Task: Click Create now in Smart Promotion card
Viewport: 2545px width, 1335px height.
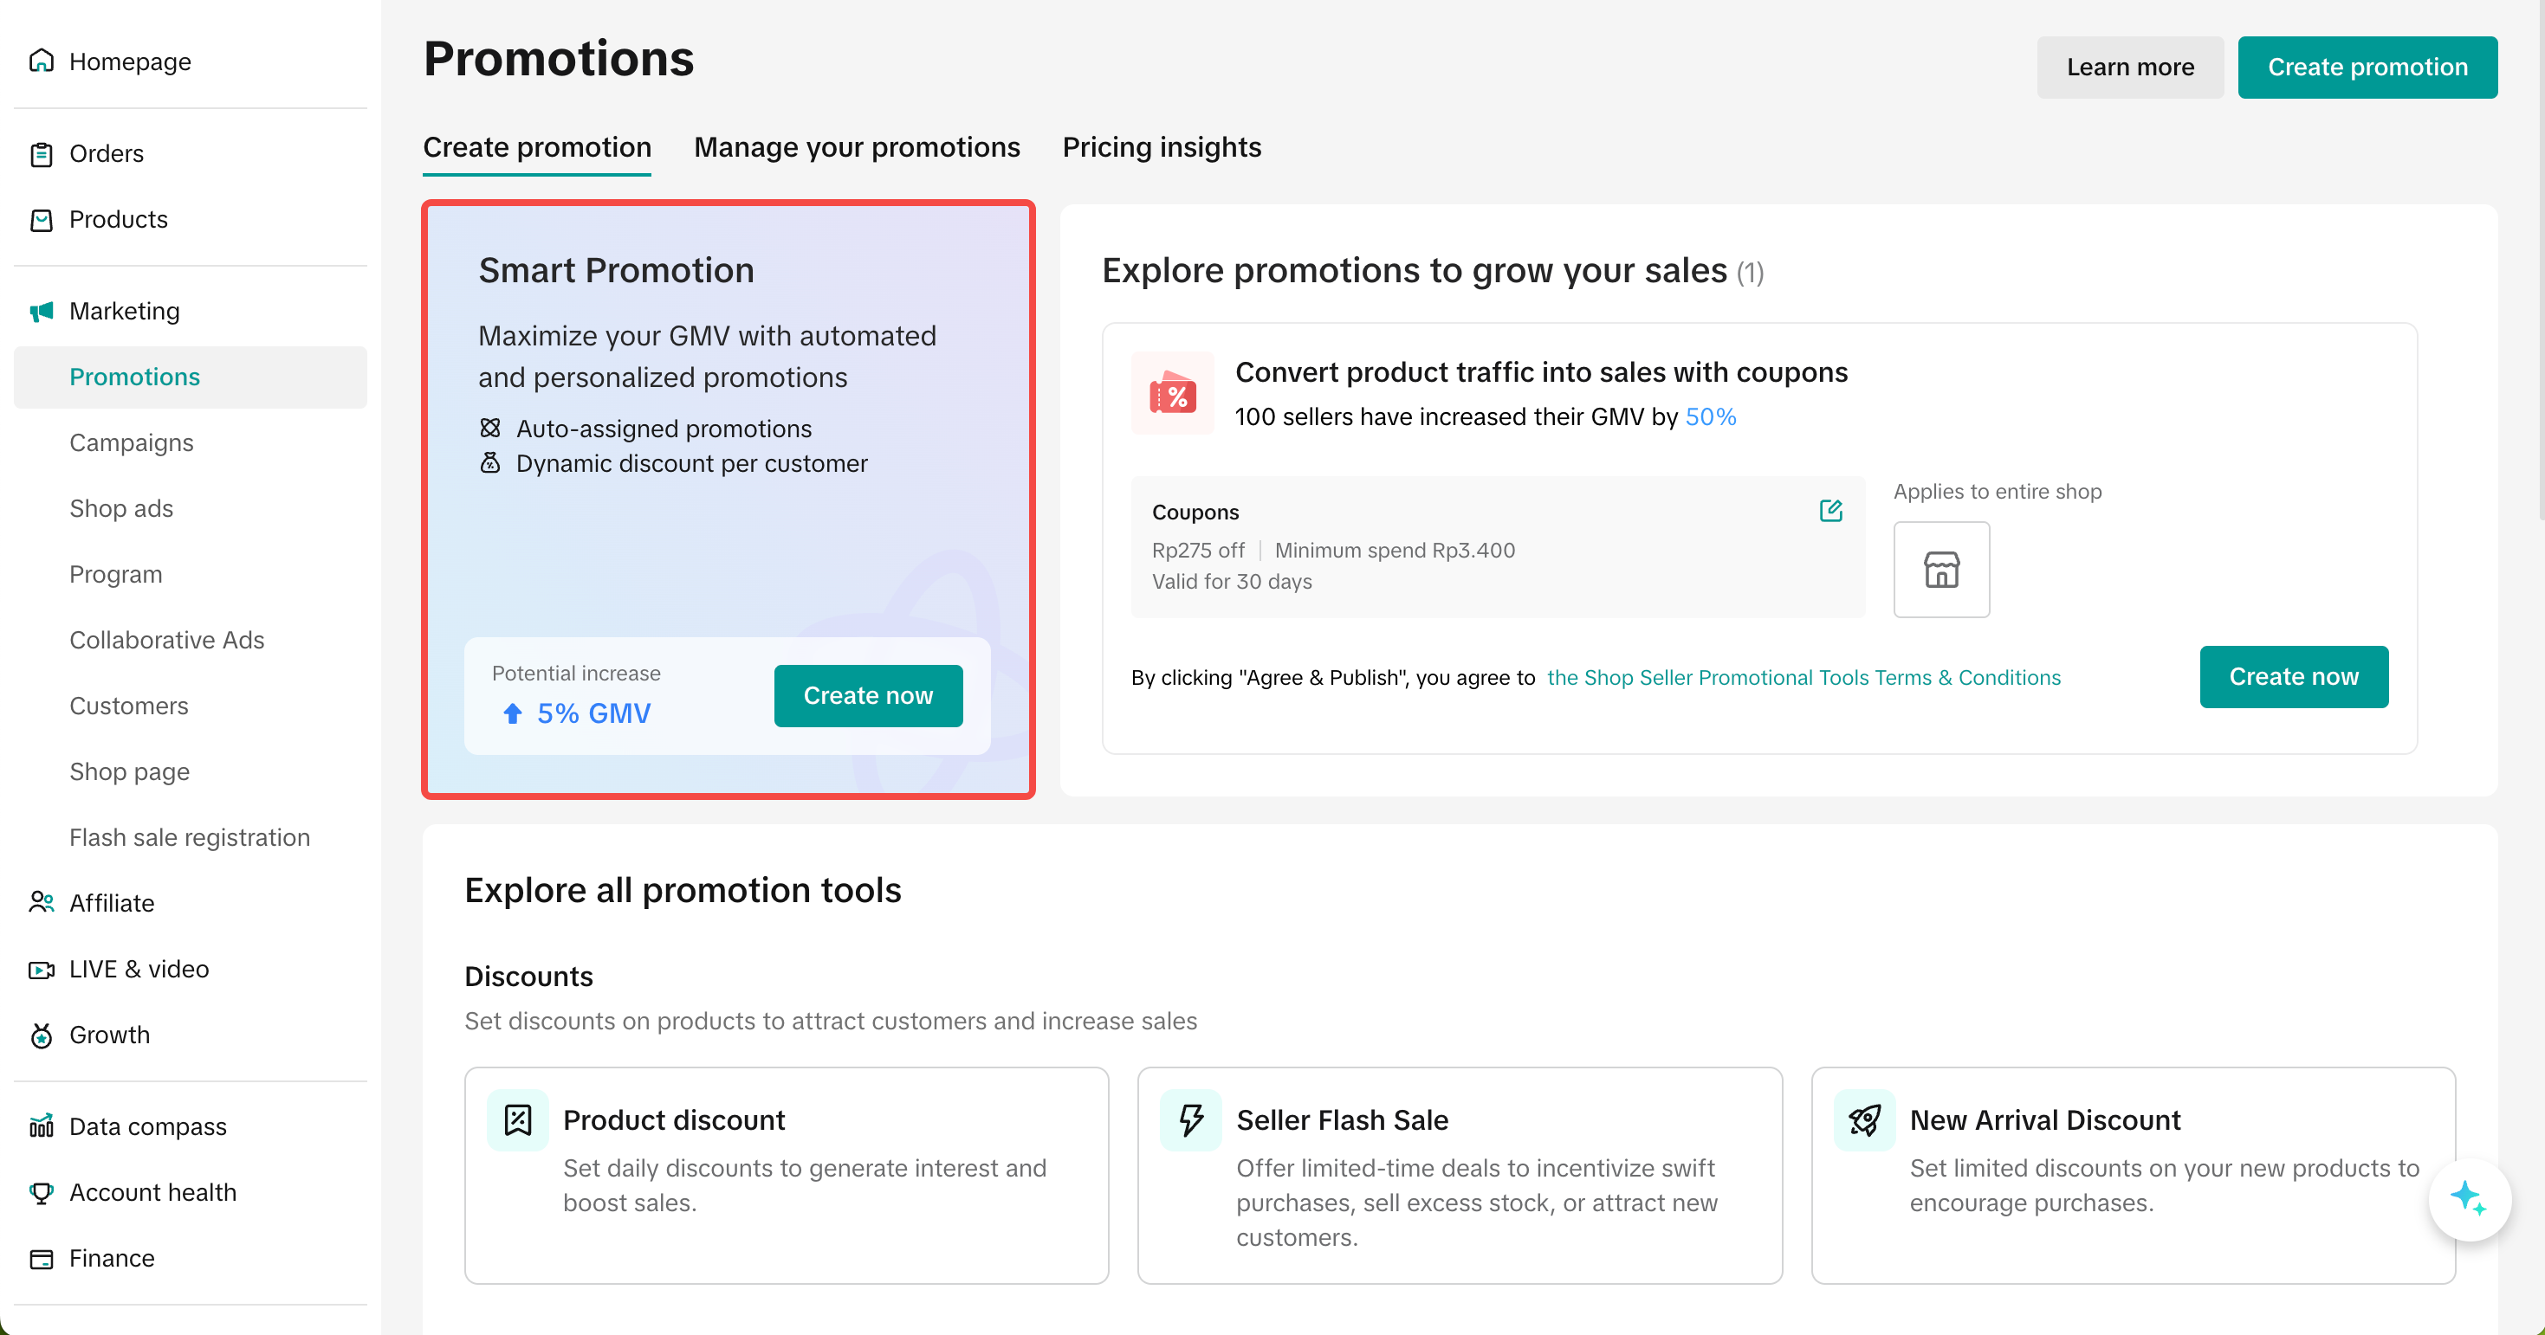Action: (x=867, y=695)
